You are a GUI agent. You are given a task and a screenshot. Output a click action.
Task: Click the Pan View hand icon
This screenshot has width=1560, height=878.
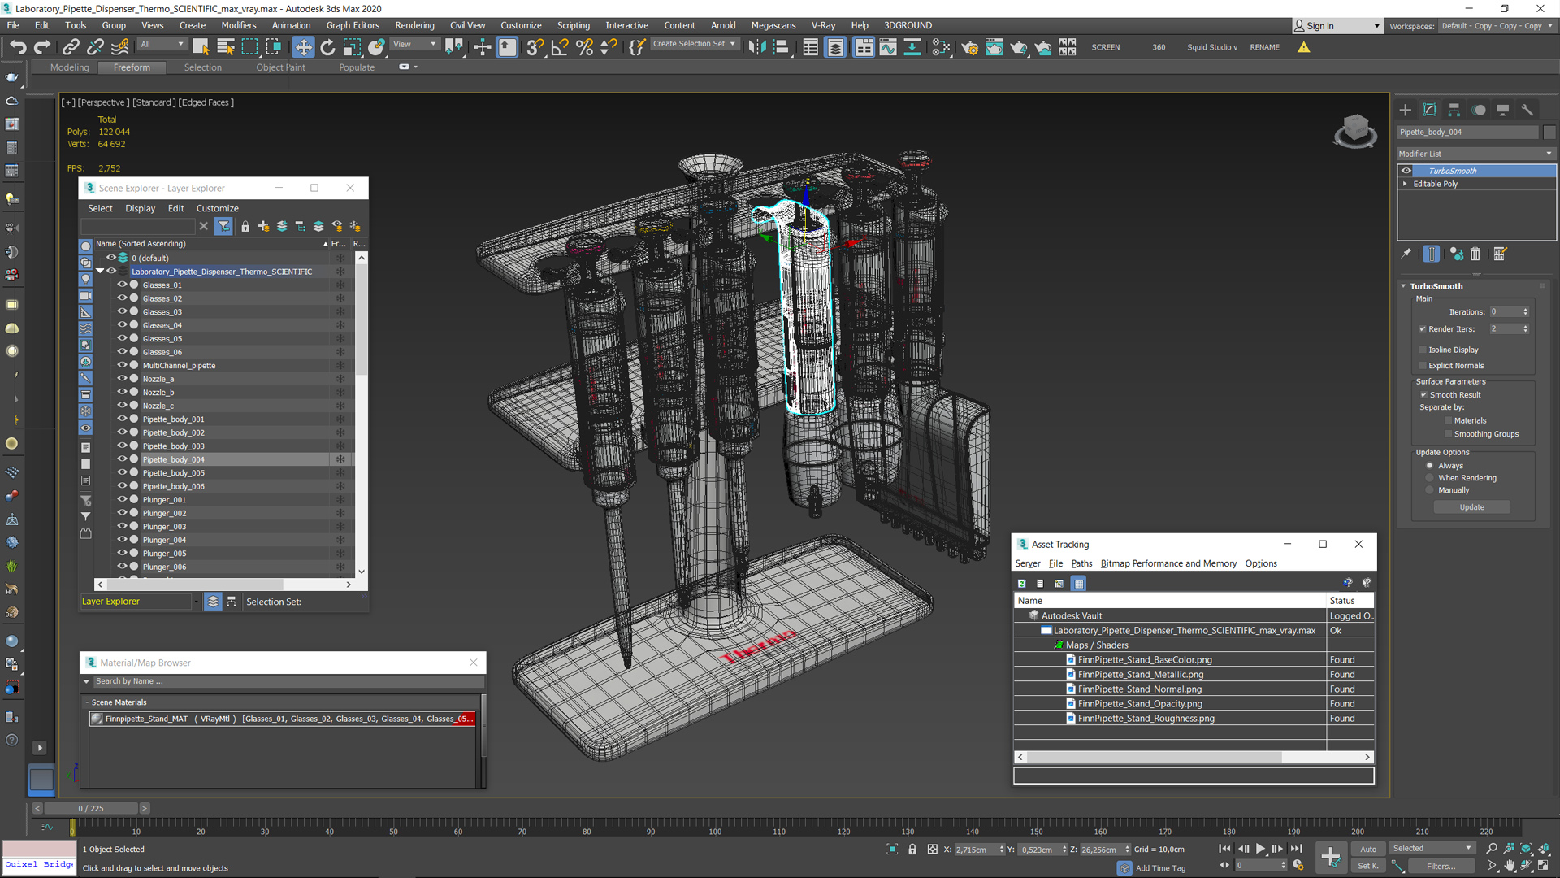(1509, 866)
